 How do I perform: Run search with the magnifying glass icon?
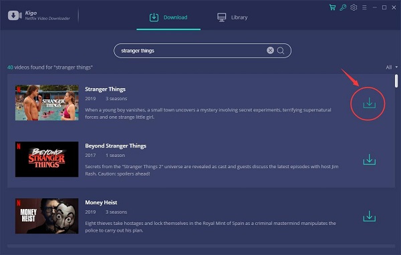tap(281, 51)
